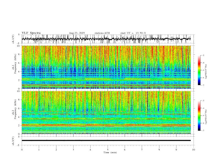Image resolution: width=218 pixels, height=168 pixels.
Task: Click the red 2 kHz band in ch.2 spectrogram
Action: pos(106,125)
